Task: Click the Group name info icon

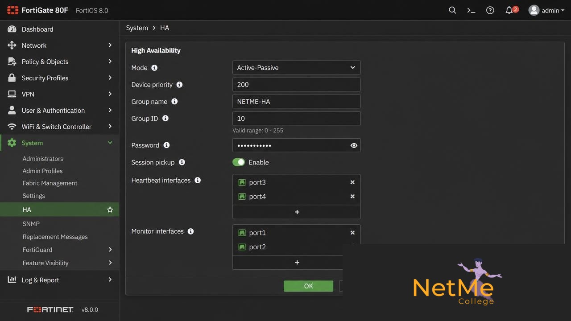Action: (174, 102)
